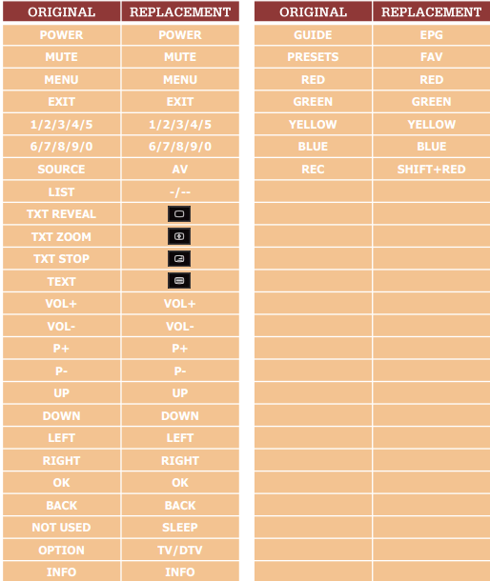Click the PRESETS original cell
The width and height of the screenshot is (490, 581).
pyautogui.click(x=313, y=57)
